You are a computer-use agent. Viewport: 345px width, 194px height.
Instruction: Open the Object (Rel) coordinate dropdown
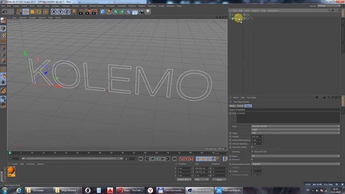pyautogui.click(x=184, y=179)
